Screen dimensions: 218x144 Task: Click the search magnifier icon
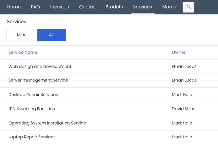pos(188,7)
